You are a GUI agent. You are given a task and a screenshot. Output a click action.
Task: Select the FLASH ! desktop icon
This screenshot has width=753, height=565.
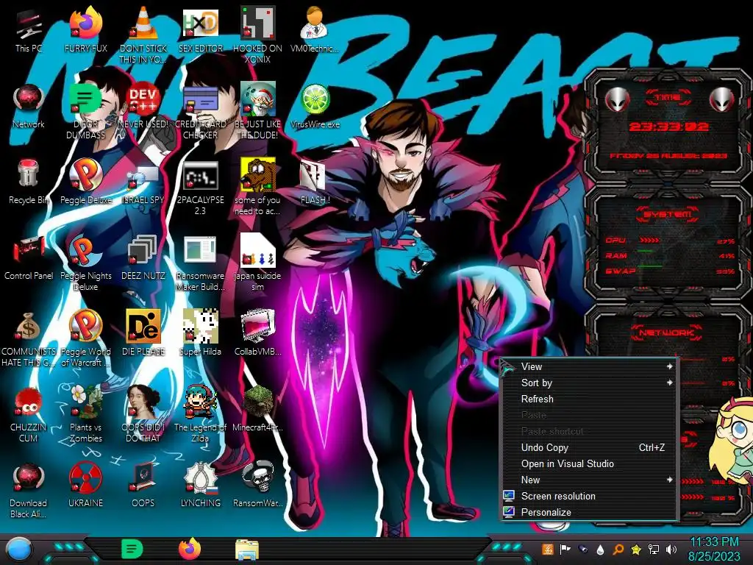click(315, 182)
